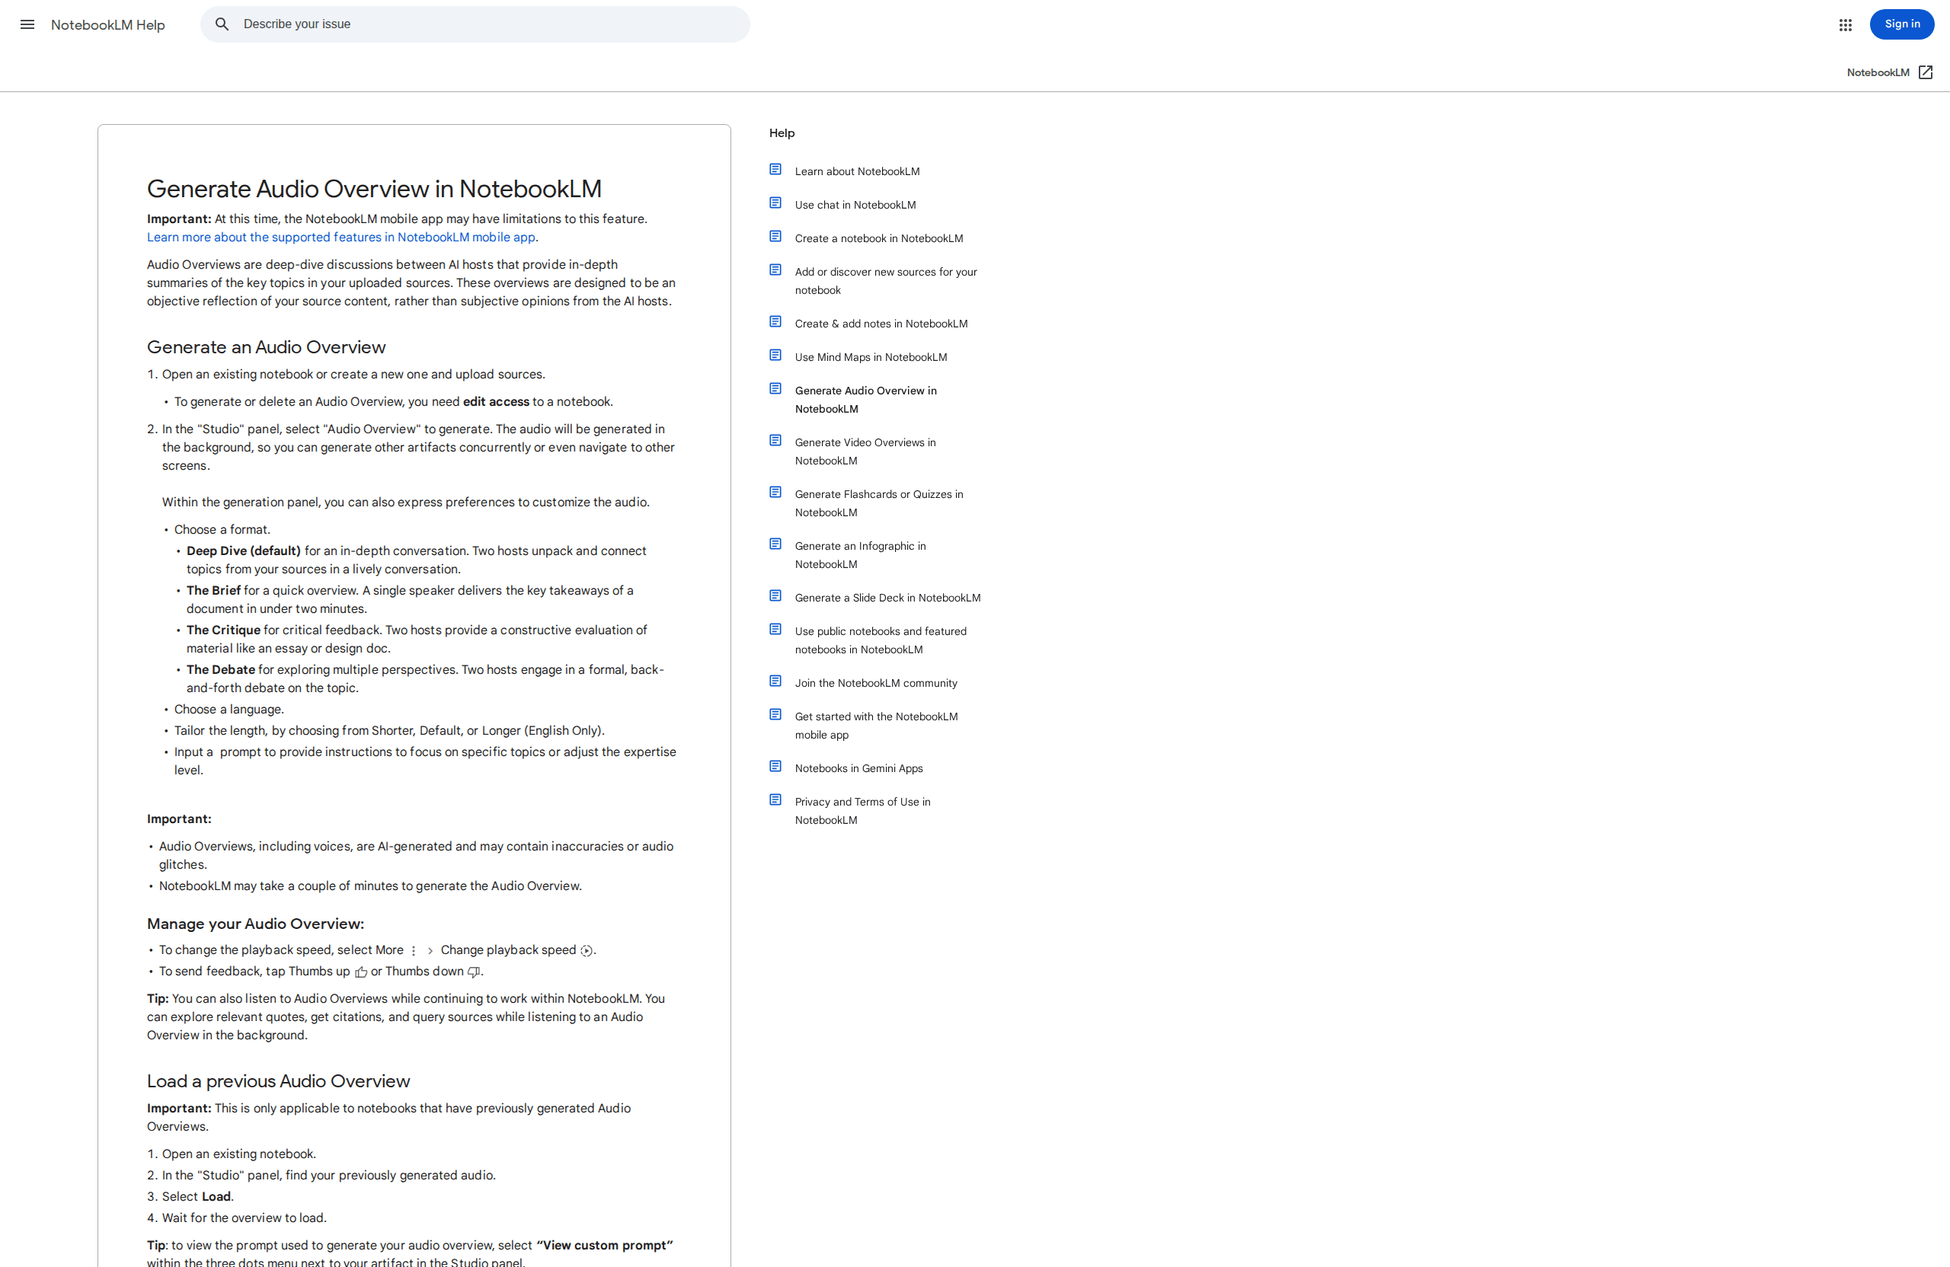The height and width of the screenshot is (1267, 1950).
Task: Click the Manage your Audio Overview heading
Action: pyautogui.click(x=256, y=924)
